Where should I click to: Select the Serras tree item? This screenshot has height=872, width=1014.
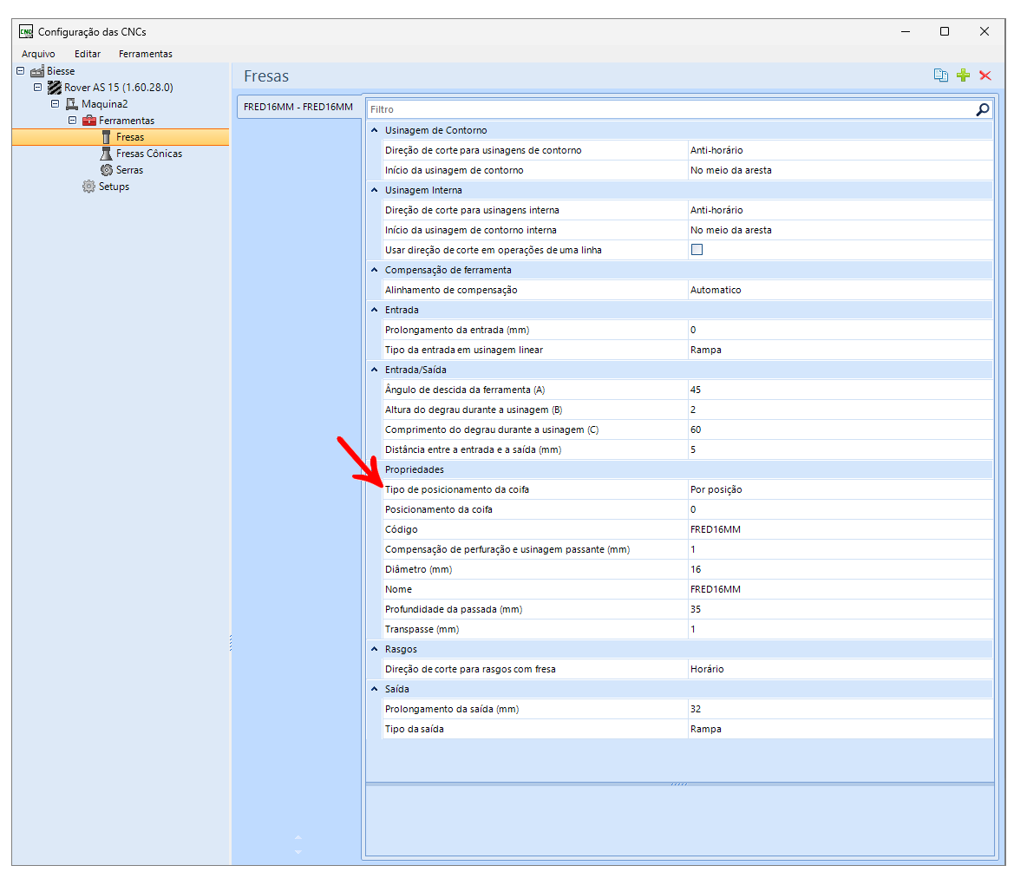[x=129, y=170]
